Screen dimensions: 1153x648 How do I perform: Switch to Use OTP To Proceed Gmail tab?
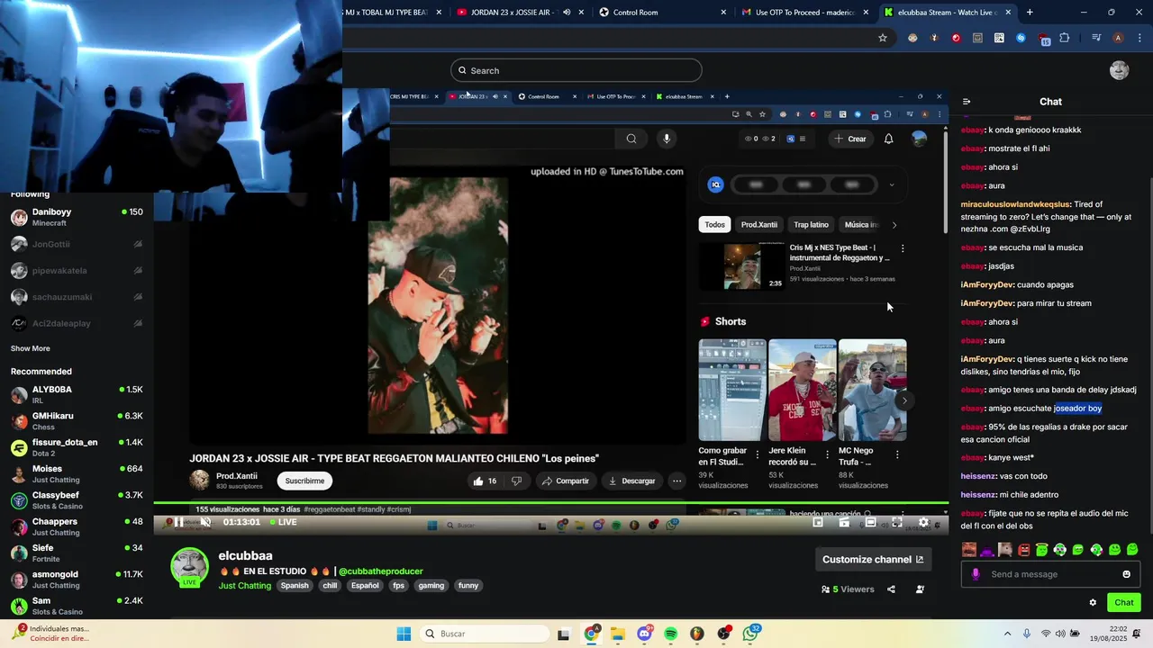tap(804, 13)
